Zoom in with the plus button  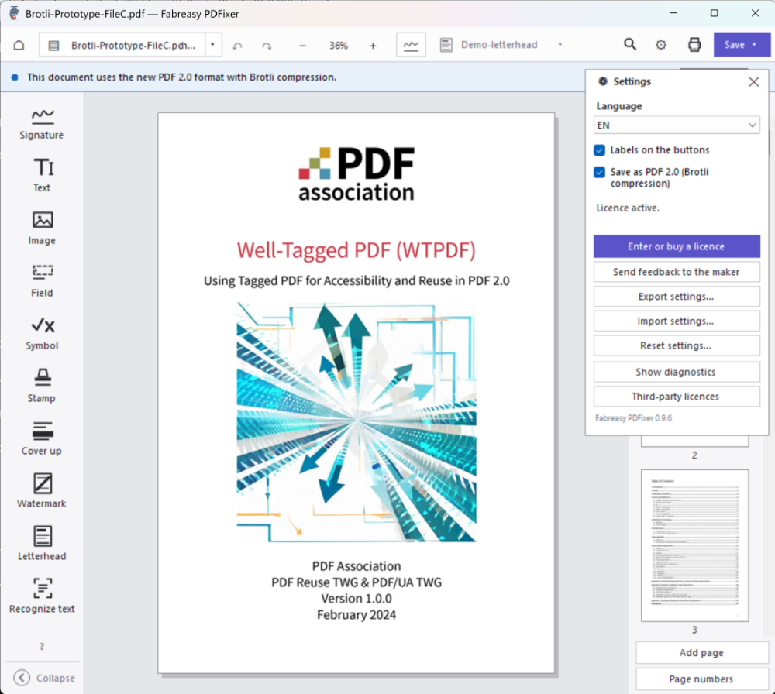tap(373, 46)
